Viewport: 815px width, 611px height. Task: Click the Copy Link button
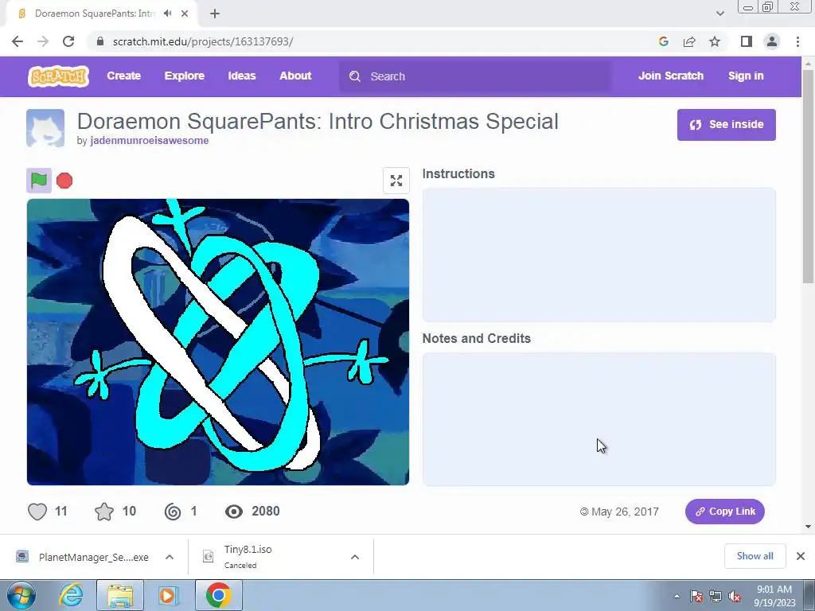(x=724, y=512)
